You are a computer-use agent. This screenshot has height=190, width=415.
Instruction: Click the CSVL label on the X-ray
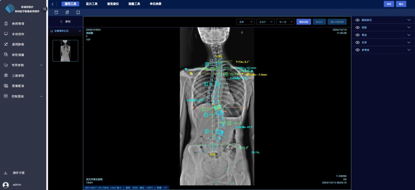click(213, 154)
